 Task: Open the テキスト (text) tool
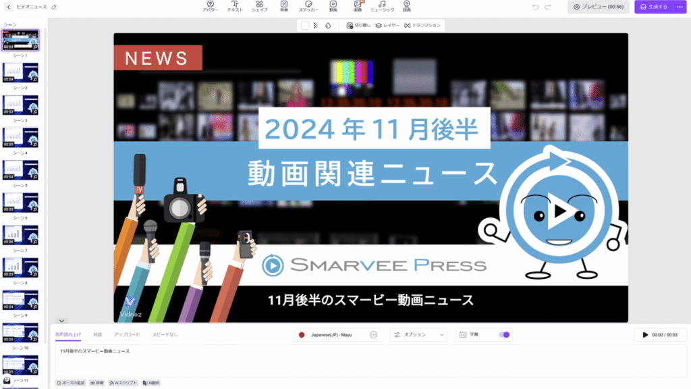tap(234, 8)
